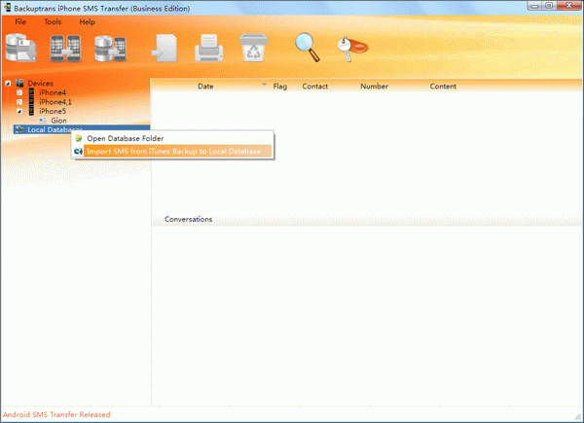
Task: Click the Contact column header
Action: [315, 87]
